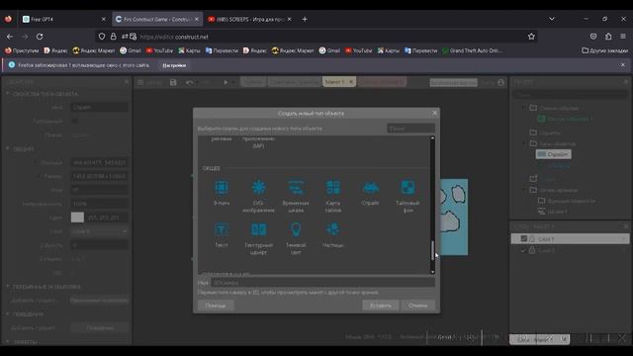Image resolution: width=633 pixels, height=356 pixels.
Task: Close the Layout 1 tab with its X
Action: (x=351, y=82)
